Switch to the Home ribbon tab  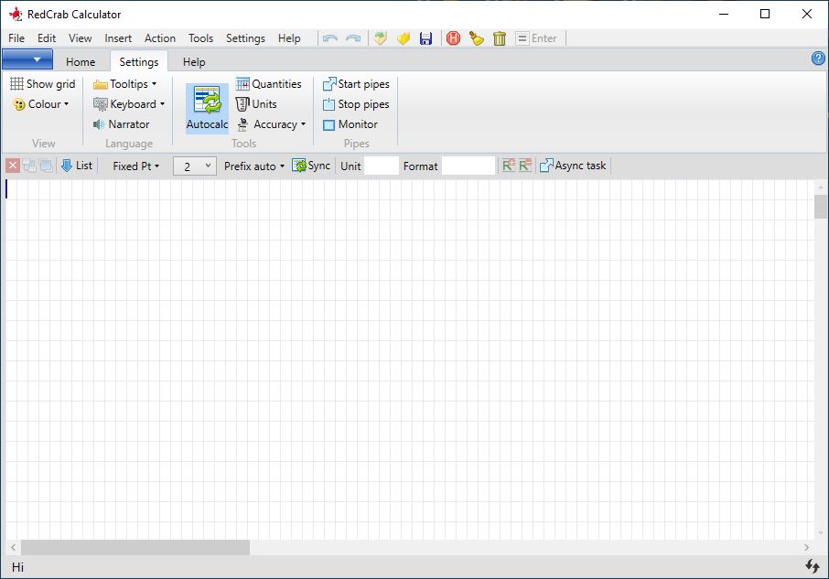(x=81, y=62)
